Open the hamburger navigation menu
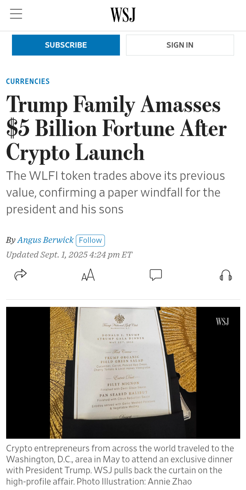Image resolution: width=246 pixels, height=490 pixels. (x=16, y=14)
